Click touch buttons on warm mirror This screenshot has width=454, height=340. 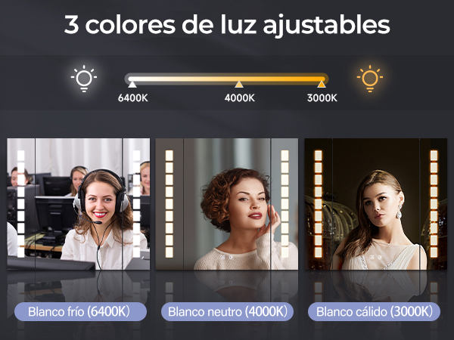pyautogui.click(x=375, y=257)
